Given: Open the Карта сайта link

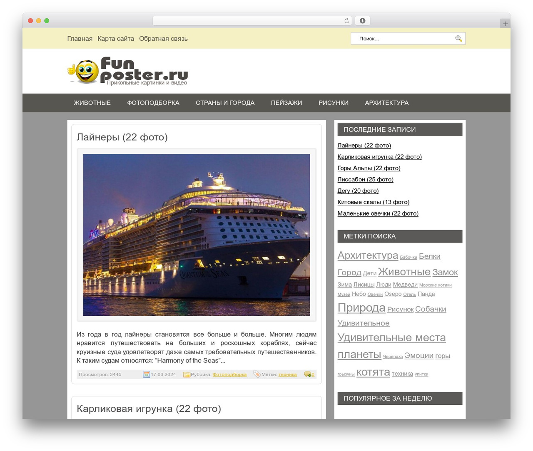Looking at the screenshot, I should [x=116, y=39].
